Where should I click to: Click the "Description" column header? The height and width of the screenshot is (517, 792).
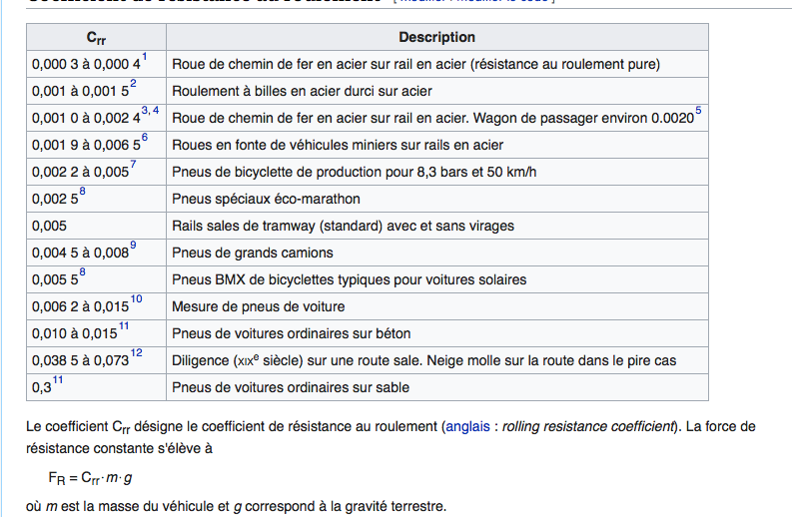point(436,38)
